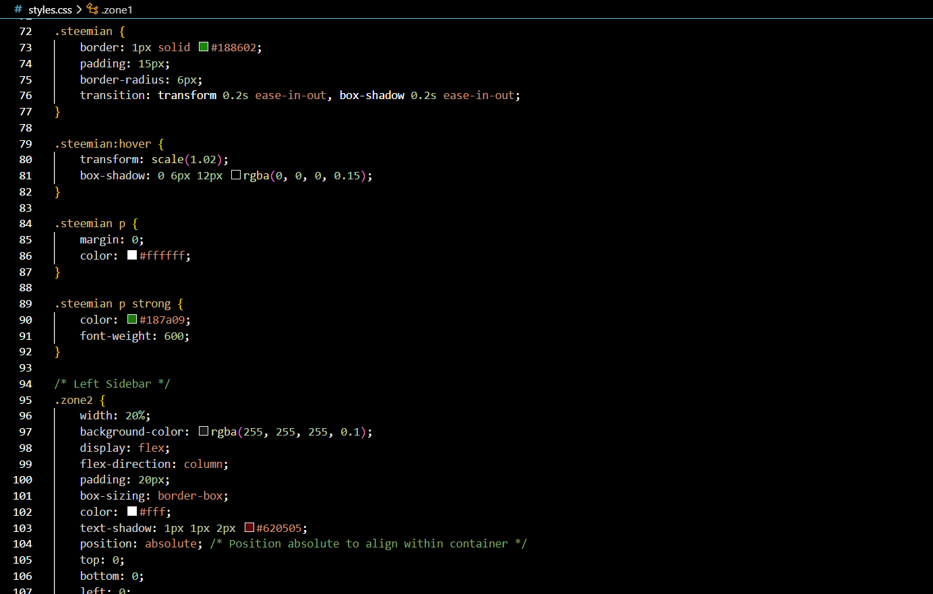Open color swatch next to #fff
The width and height of the screenshot is (933, 594).
(x=132, y=512)
